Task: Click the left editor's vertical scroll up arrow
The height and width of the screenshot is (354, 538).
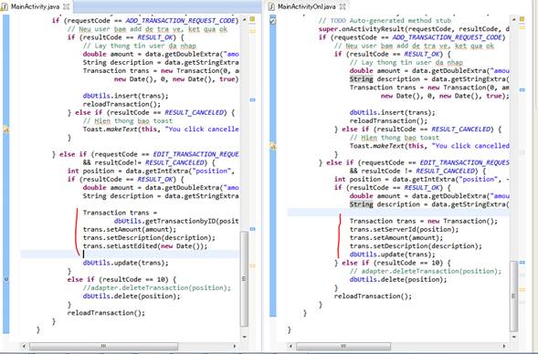Action: pos(244,19)
